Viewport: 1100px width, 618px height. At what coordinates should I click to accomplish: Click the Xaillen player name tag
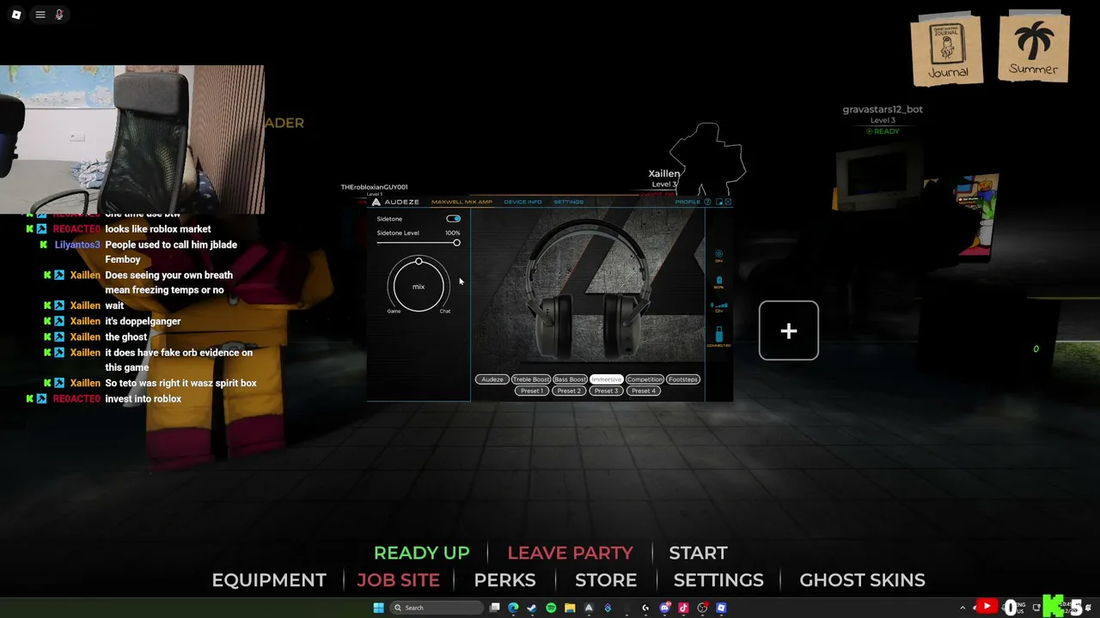coord(664,173)
